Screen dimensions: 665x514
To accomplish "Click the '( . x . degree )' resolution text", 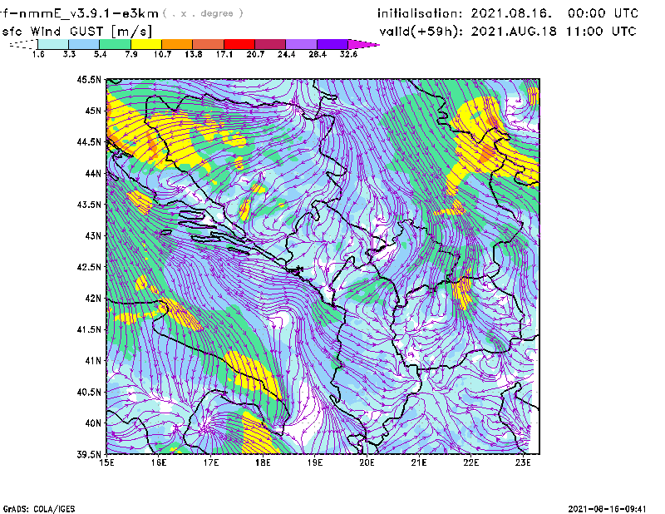I will click(203, 13).
